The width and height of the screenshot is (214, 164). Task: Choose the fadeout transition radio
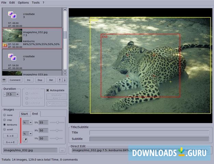click(27, 103)
